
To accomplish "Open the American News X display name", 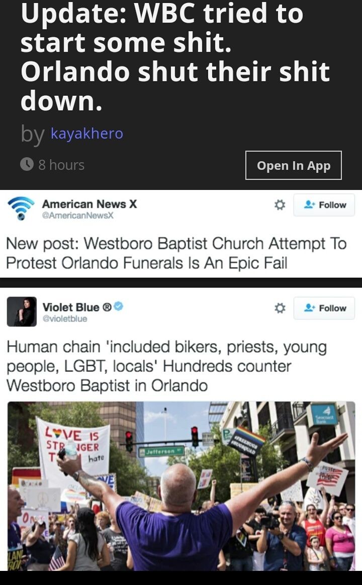I will click(x=89, y=204).
